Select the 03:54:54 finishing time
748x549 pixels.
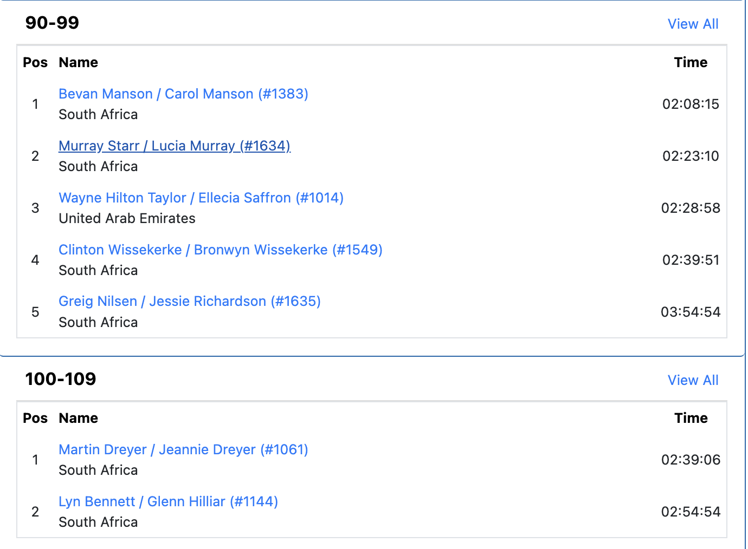(691, 312)
